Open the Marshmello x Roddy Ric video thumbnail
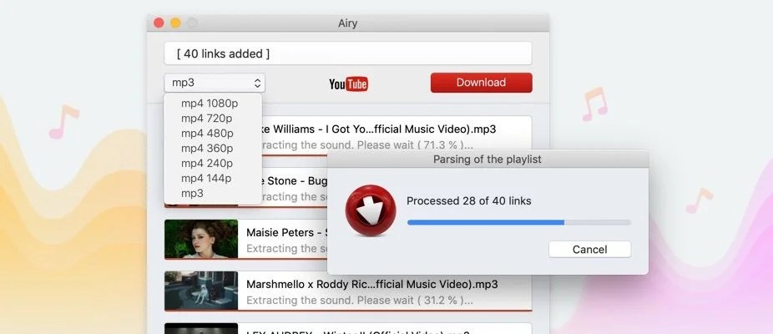This screenshot has height=334, width=773. tap(201, 291)
